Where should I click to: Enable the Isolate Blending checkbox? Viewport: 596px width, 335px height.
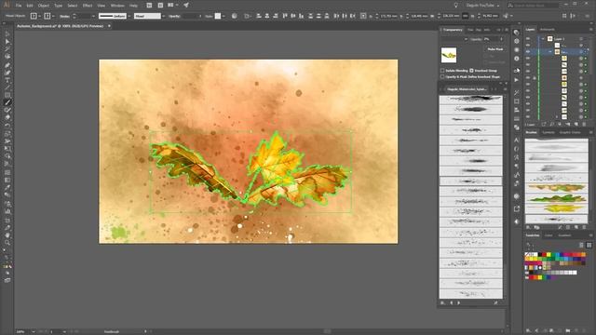[x=442, y=71]
